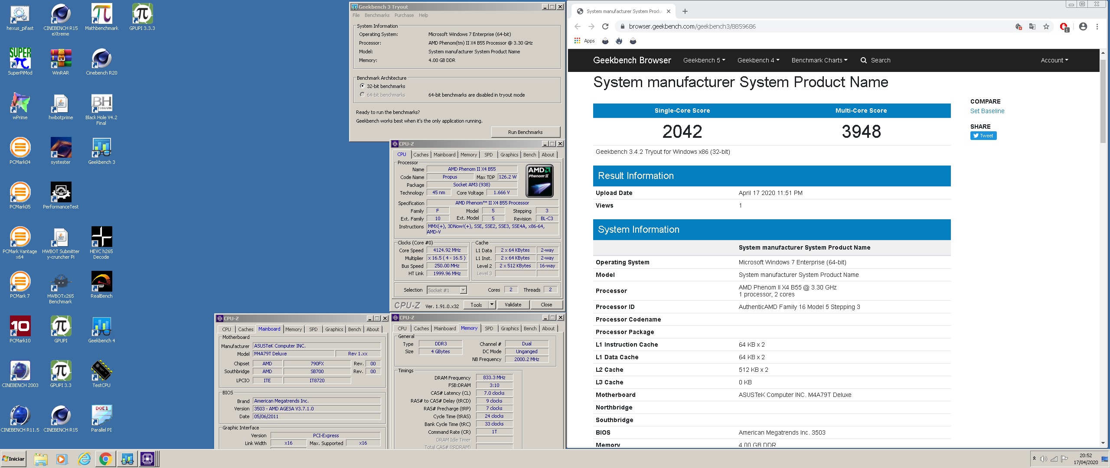
Task: Open the Parallel PI desktop icon
Action: (x=101, y=419)
